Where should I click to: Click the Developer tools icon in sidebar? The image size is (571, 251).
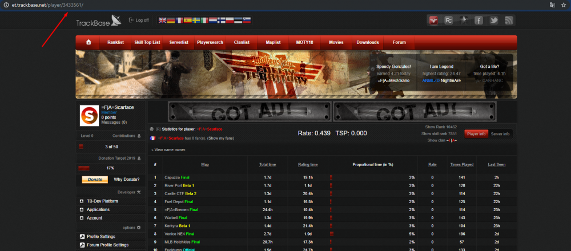[x=139, y=192]
